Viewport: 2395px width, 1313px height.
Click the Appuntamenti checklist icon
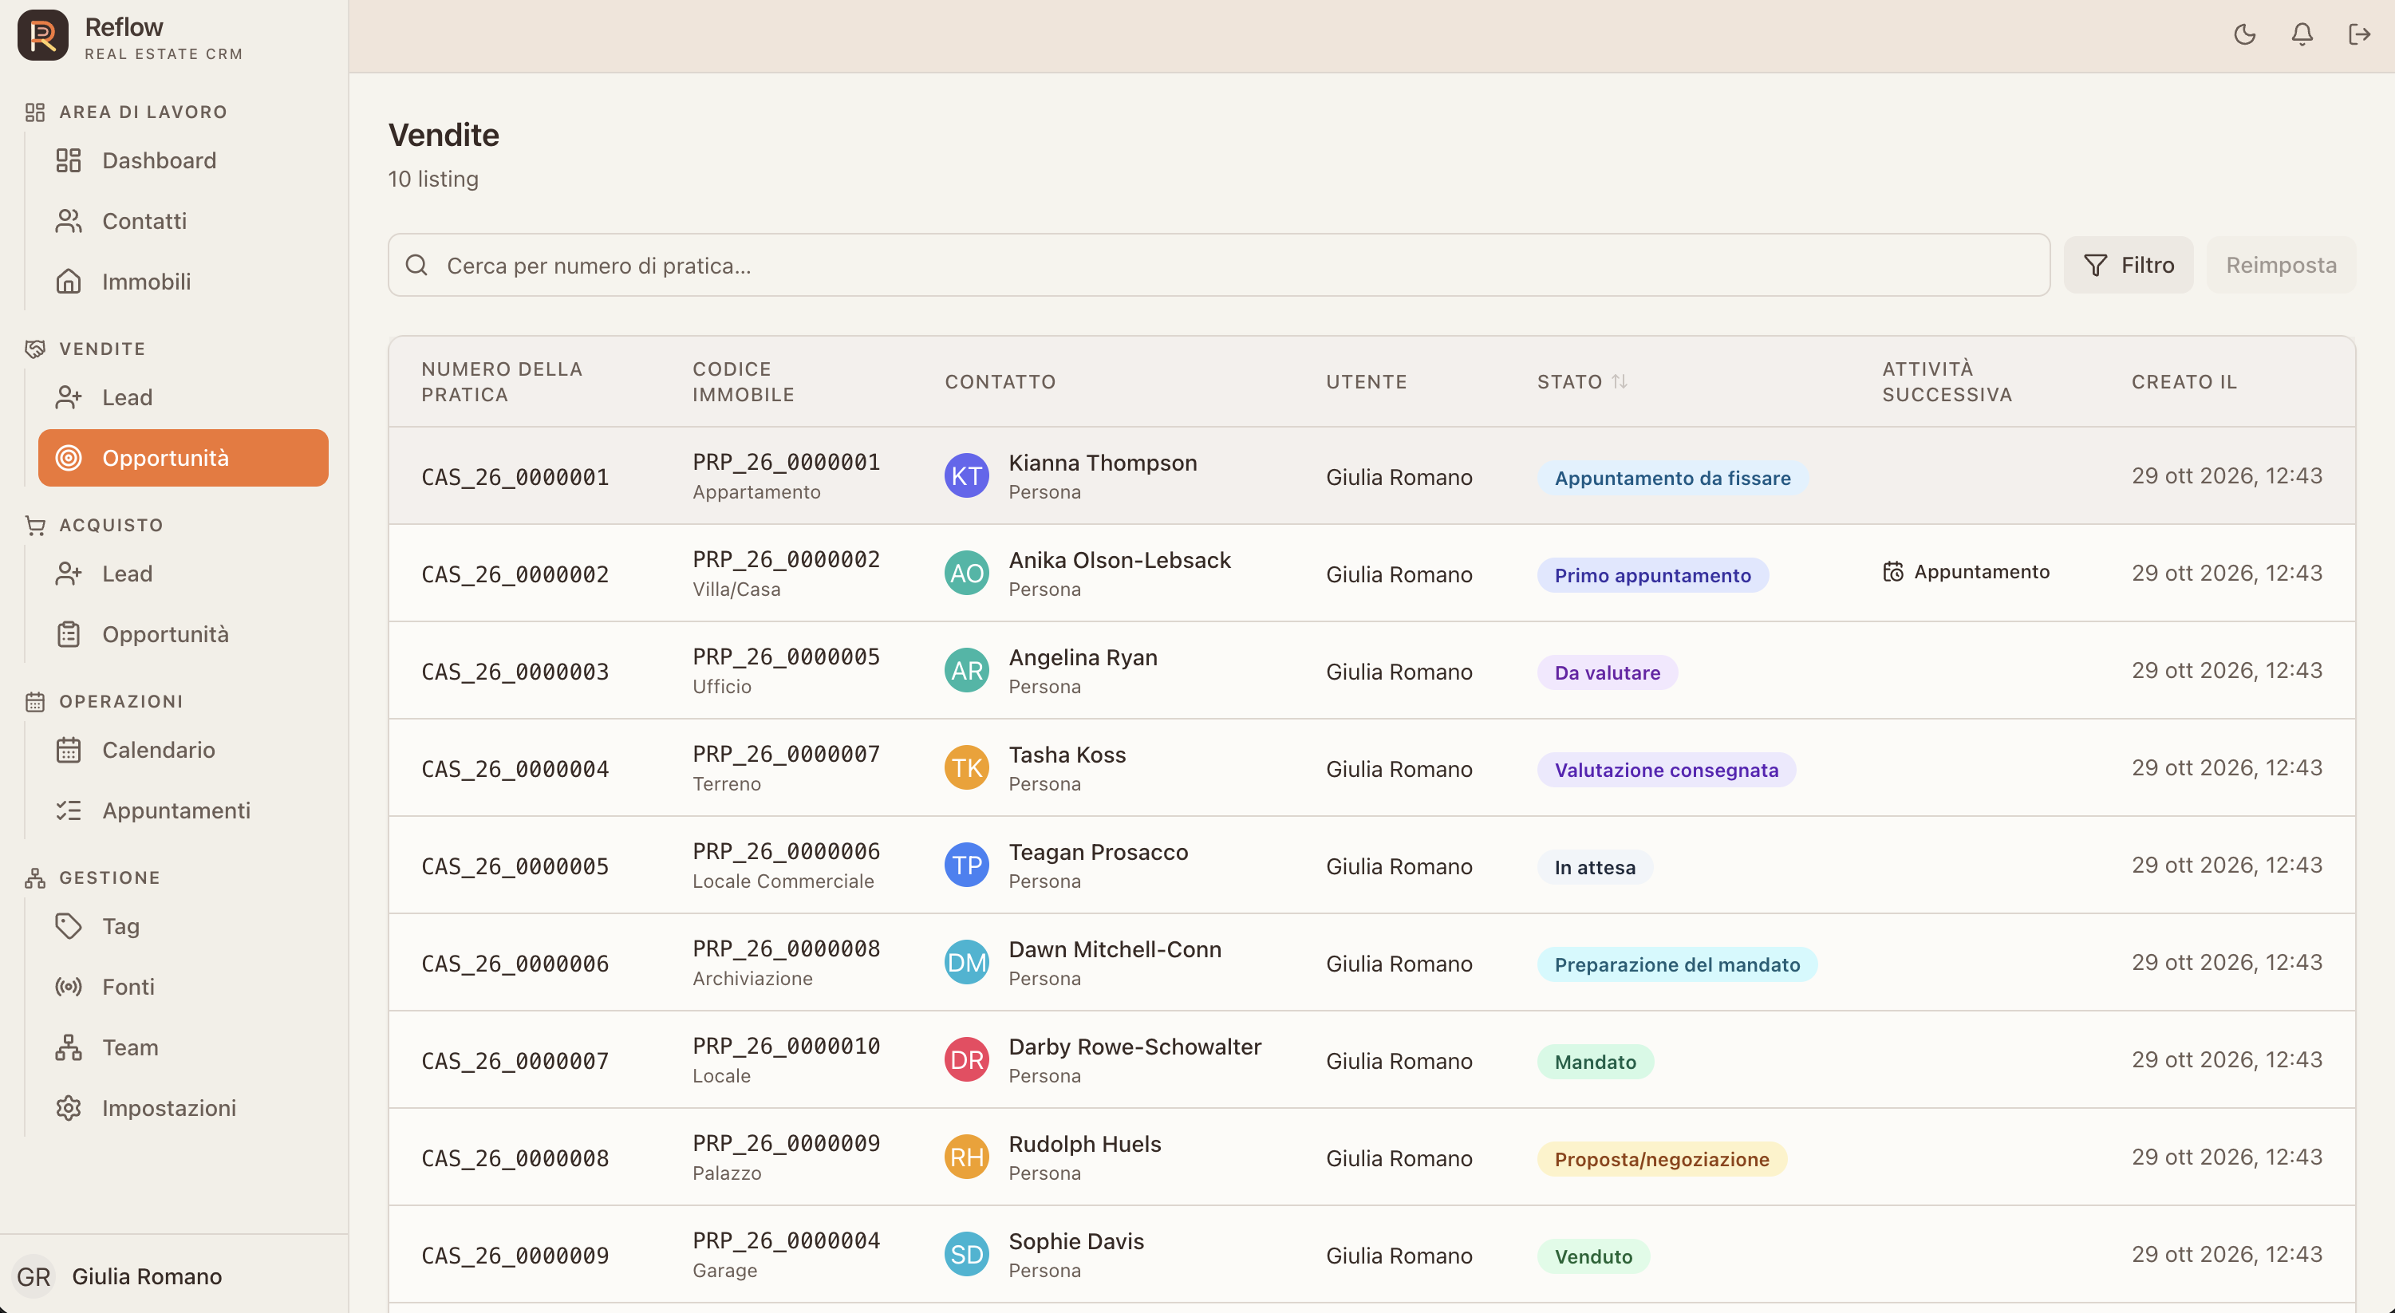tap(68, 810)
